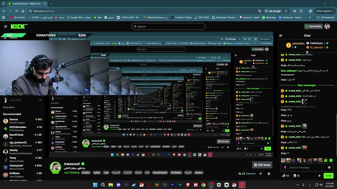Open the Chrome apps grid in bookmarks bar

(x=3, y=18)
